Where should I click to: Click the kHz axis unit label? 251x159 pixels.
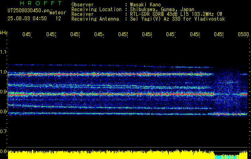pyautogui.click(x=4, y=33)
